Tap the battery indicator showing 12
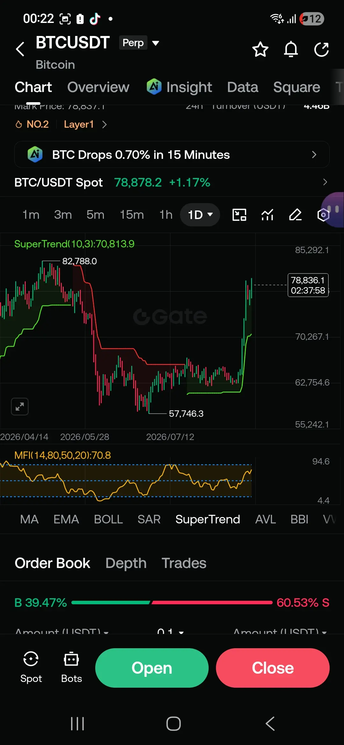Screen dimensions: 344x745 312,19
